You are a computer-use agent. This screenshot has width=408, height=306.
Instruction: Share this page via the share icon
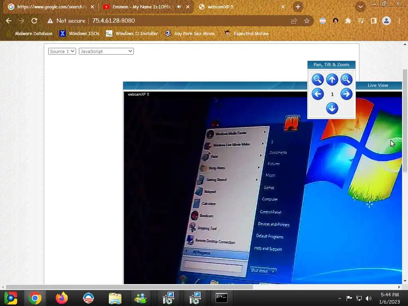coord(294,21)
